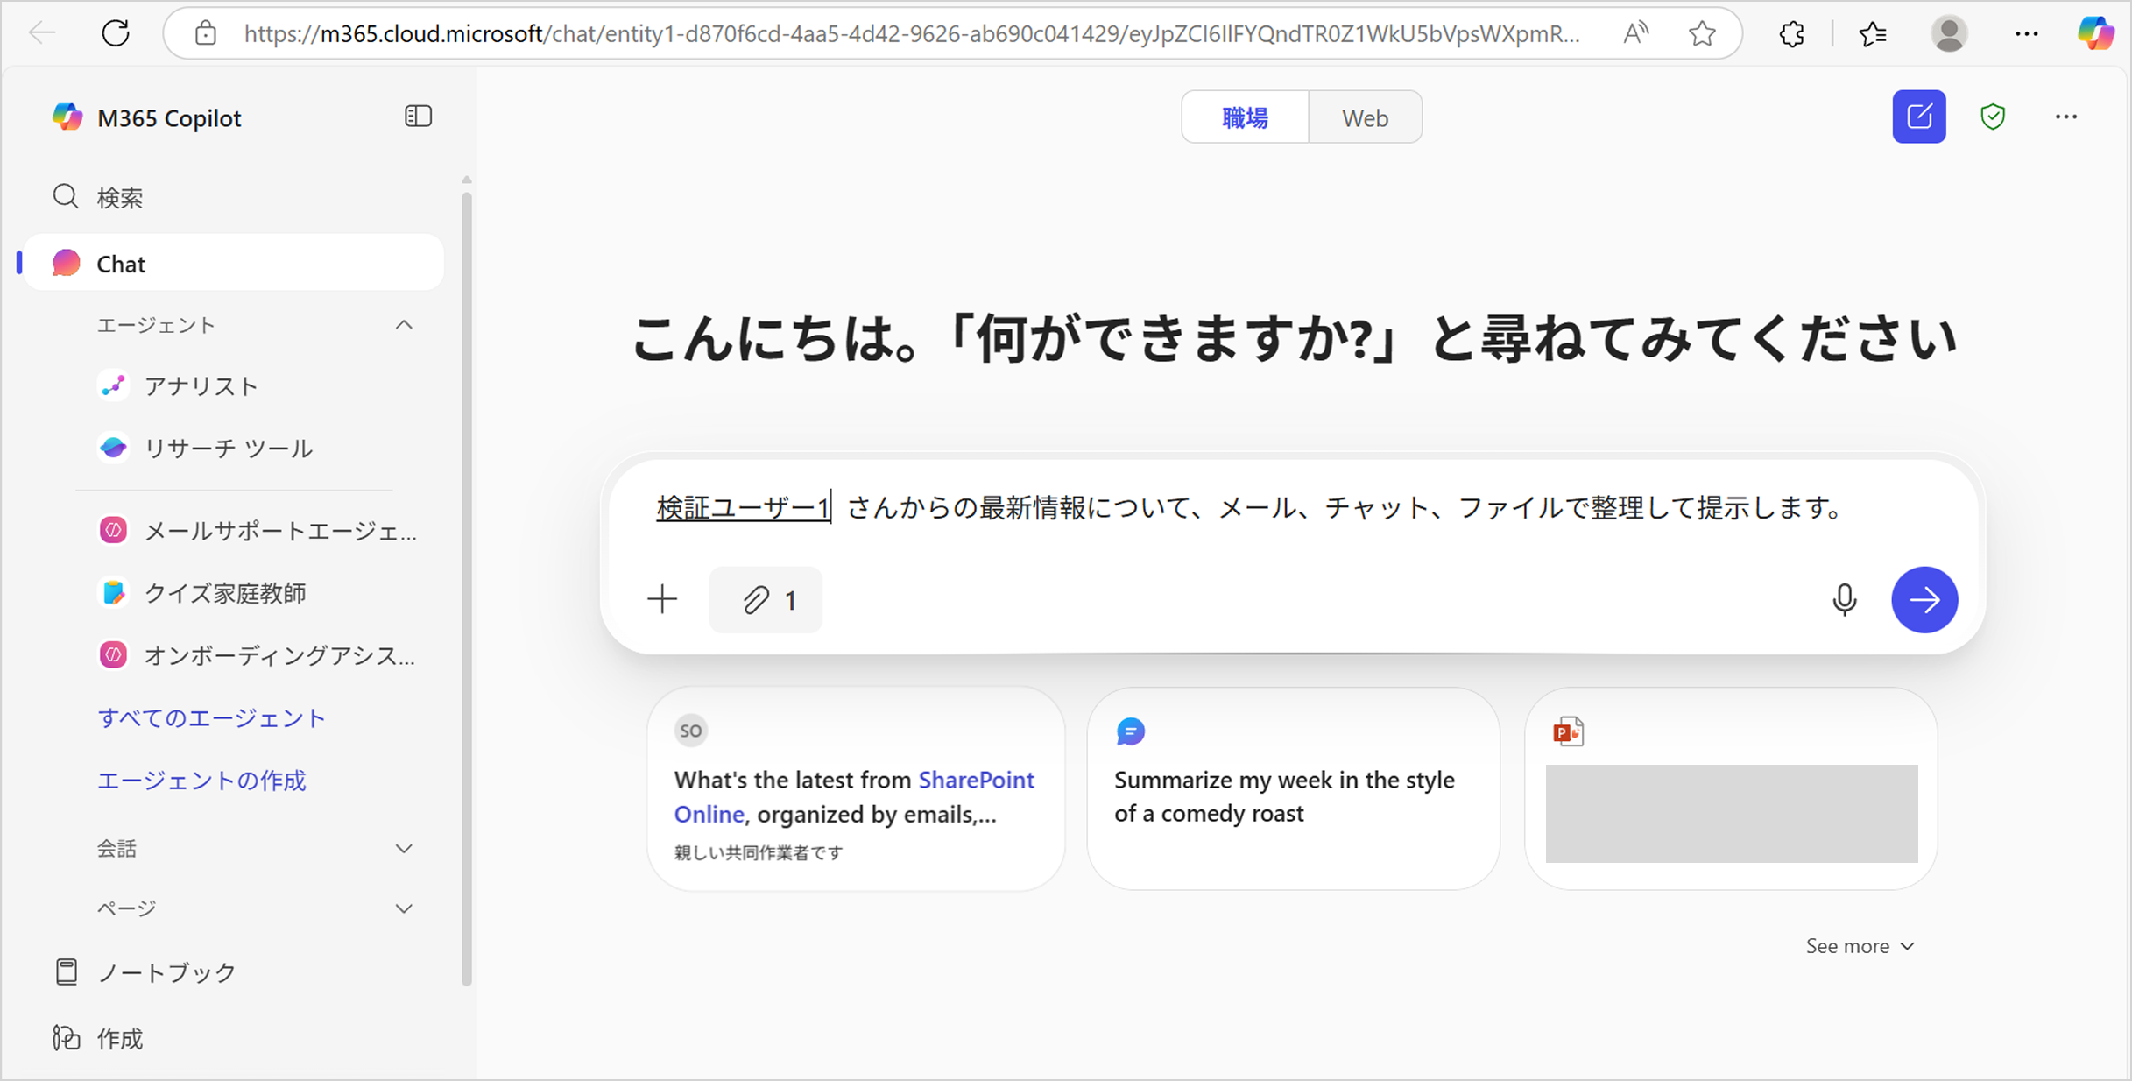The width and height of the screenshot is (2132, 1081).
Task: Click the すべてのエージェント link
Action: [x=212, y=717]
